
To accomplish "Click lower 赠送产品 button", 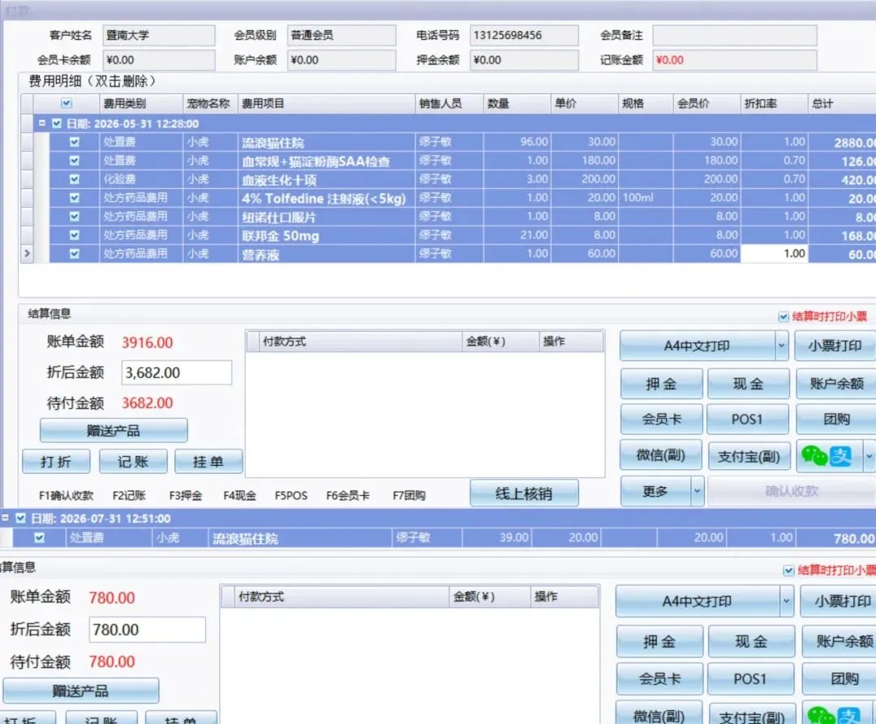I will 81,691.
